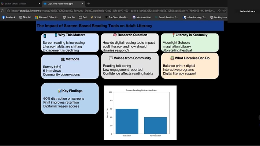This screenshot has width=260, height=146.
Task: Click the Distraction bar in the chart
Action: (127, 122)
